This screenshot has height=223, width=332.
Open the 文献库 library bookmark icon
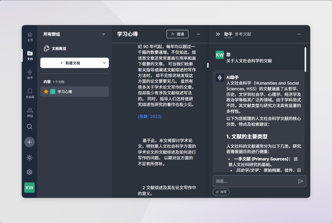[30, 93]
